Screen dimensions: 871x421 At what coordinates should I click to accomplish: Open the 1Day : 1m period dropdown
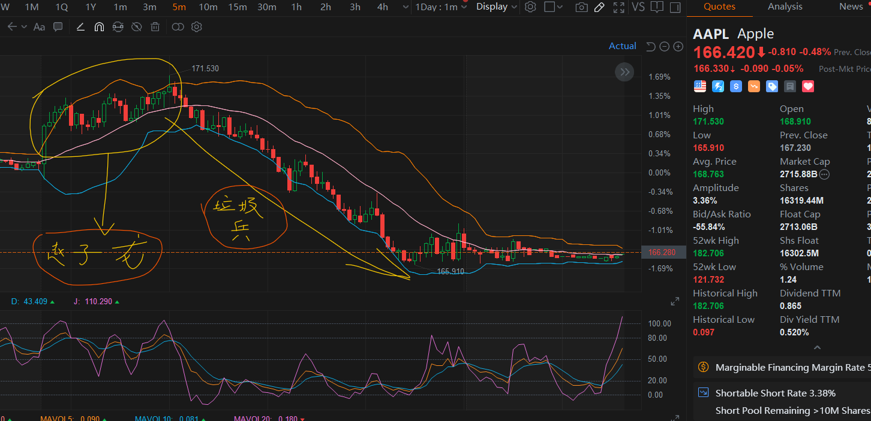(441, 7)
